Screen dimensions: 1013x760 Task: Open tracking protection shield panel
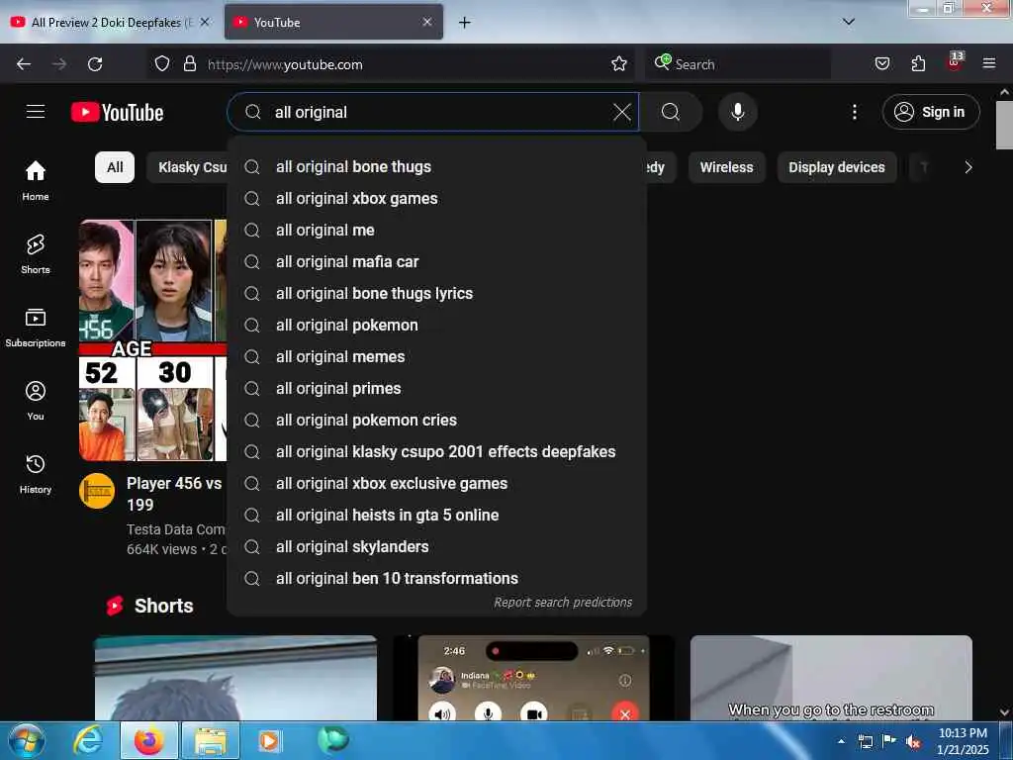click(x=162, y=64)
